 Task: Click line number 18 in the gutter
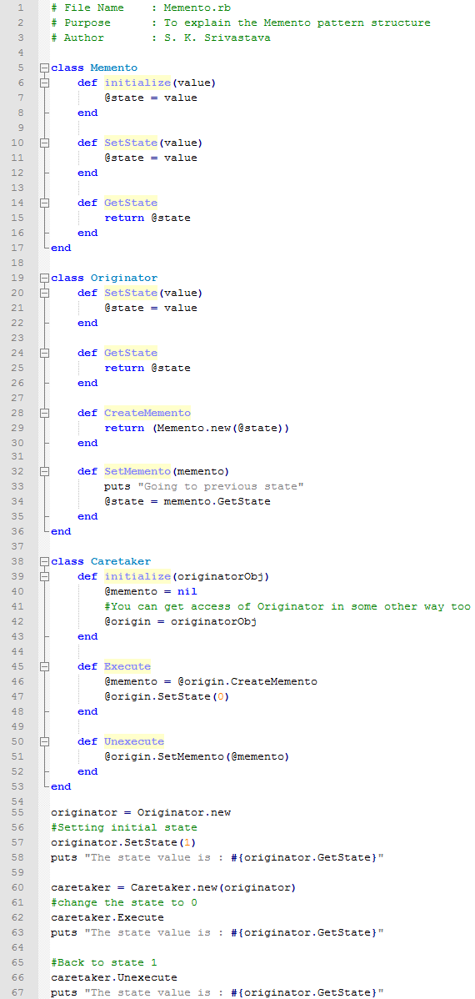(17, 263)
